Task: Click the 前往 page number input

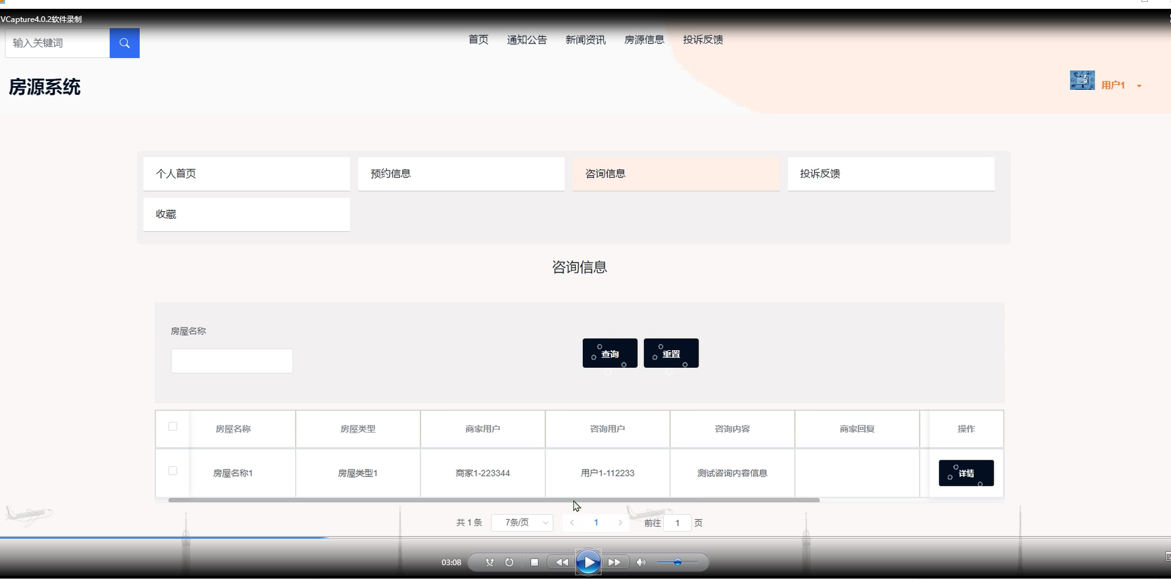Action: point(677,523)
